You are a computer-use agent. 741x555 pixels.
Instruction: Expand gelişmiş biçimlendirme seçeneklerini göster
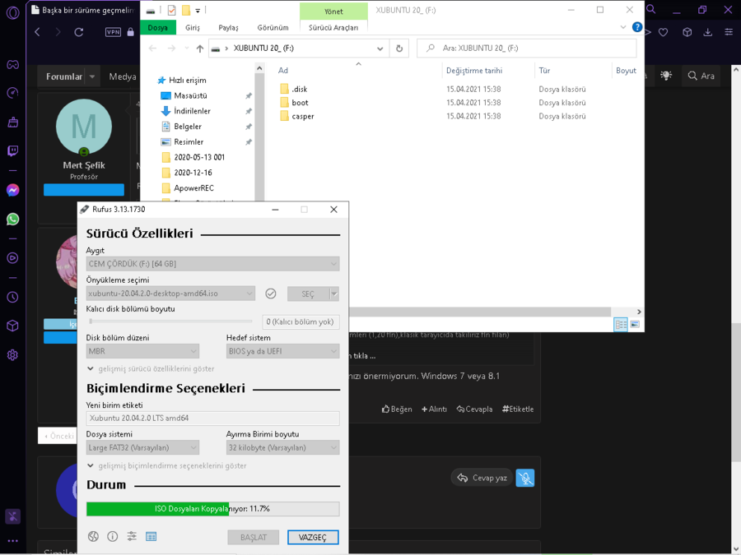point(167,466)
